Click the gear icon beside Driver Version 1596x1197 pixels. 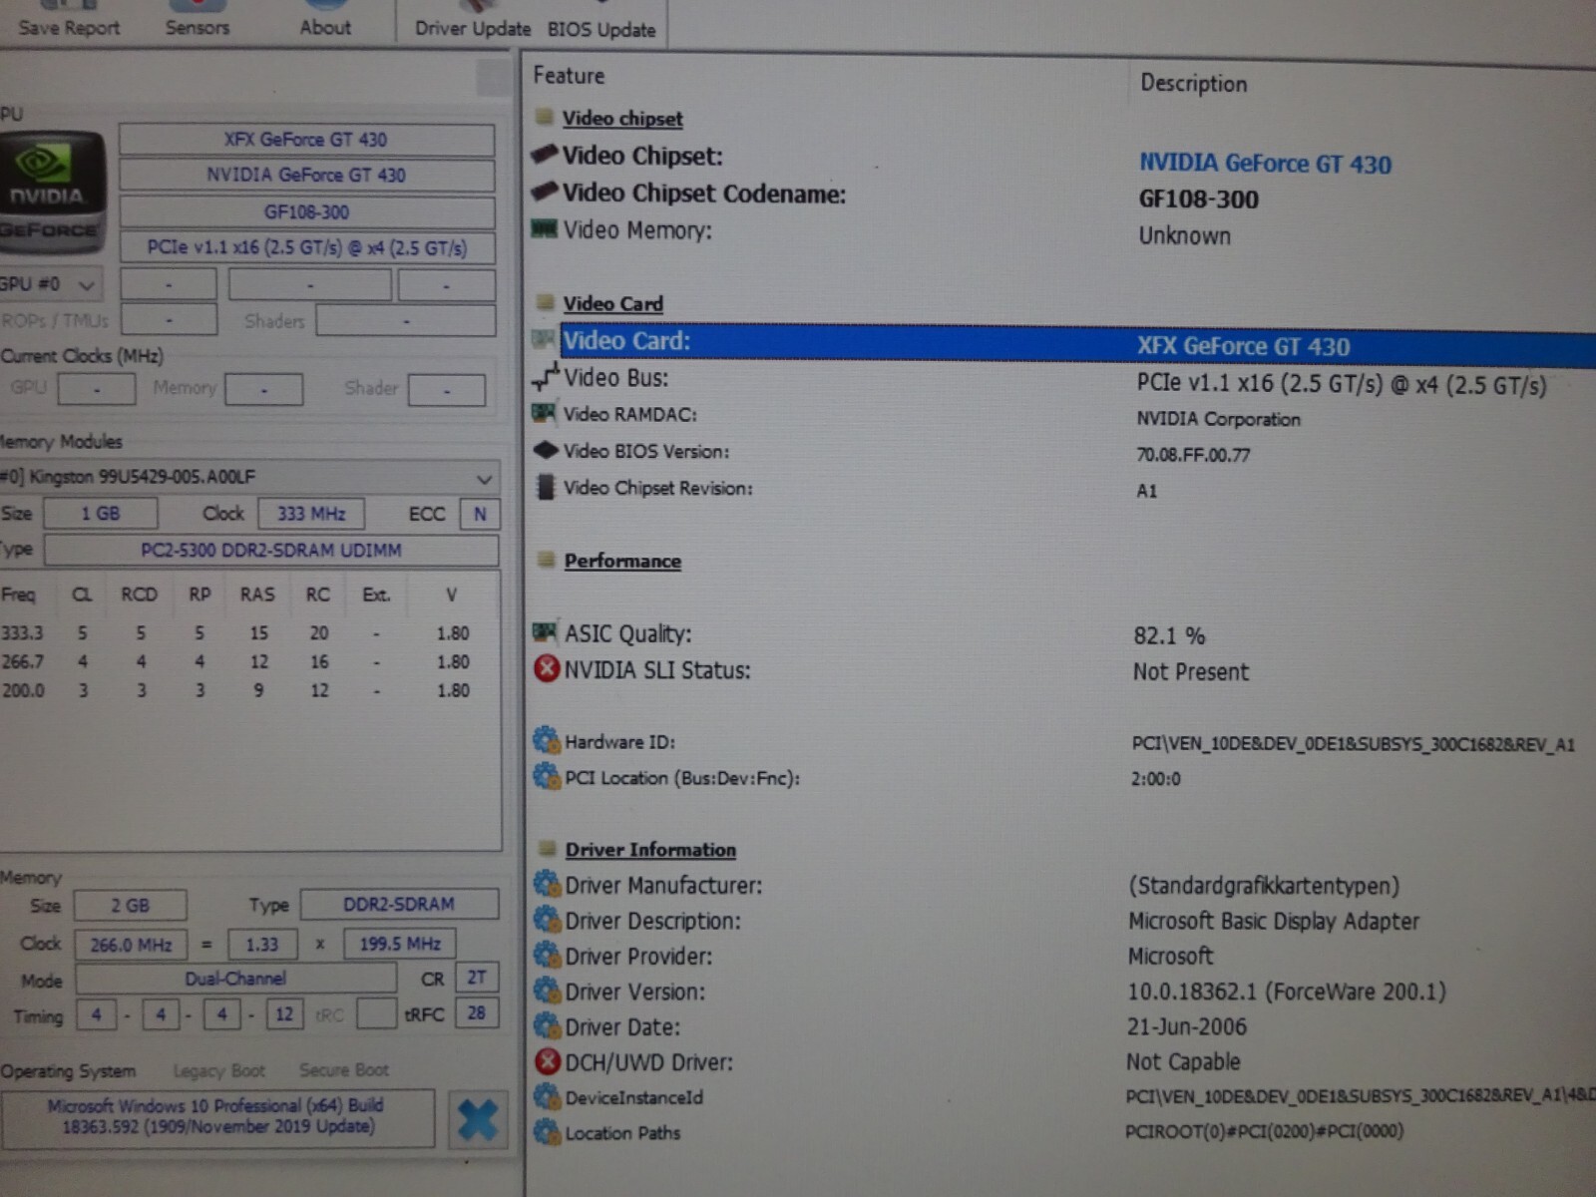[547, 991]
